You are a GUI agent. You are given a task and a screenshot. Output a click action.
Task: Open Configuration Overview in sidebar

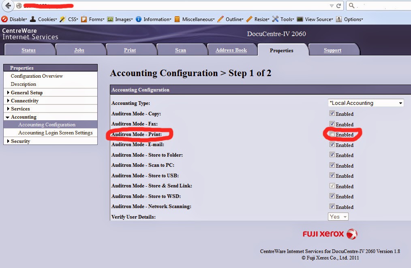37,76
